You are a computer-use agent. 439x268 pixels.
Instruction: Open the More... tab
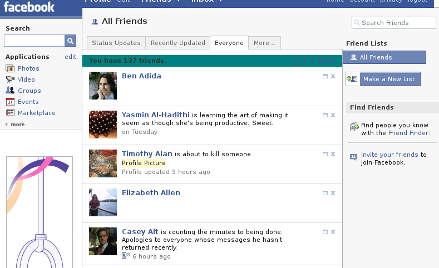(265, 43)
